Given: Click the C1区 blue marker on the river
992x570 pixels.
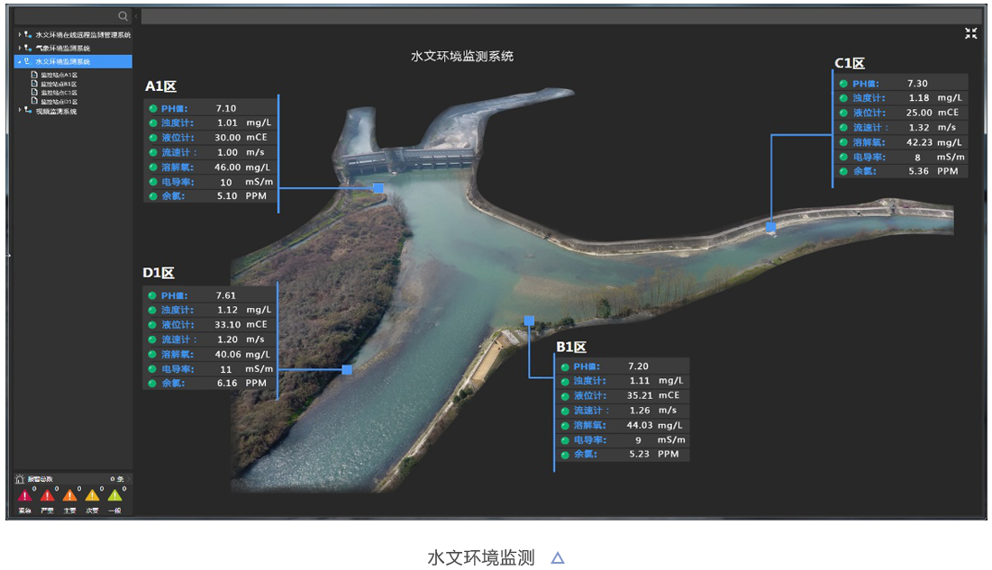Looking at the screenshot, I should coord(770,227).
